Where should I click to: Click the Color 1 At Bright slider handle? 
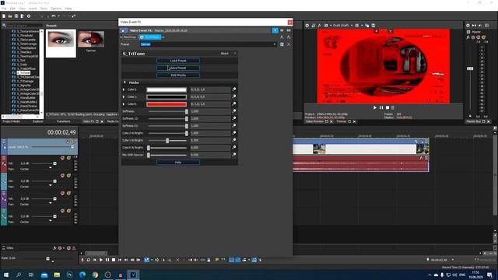coord(167,140)
